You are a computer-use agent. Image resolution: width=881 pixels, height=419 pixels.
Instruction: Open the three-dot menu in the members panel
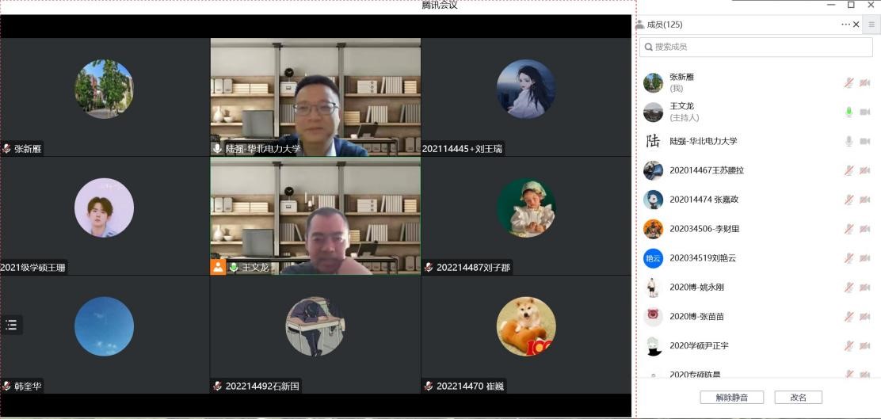click(x=845, y=25)
